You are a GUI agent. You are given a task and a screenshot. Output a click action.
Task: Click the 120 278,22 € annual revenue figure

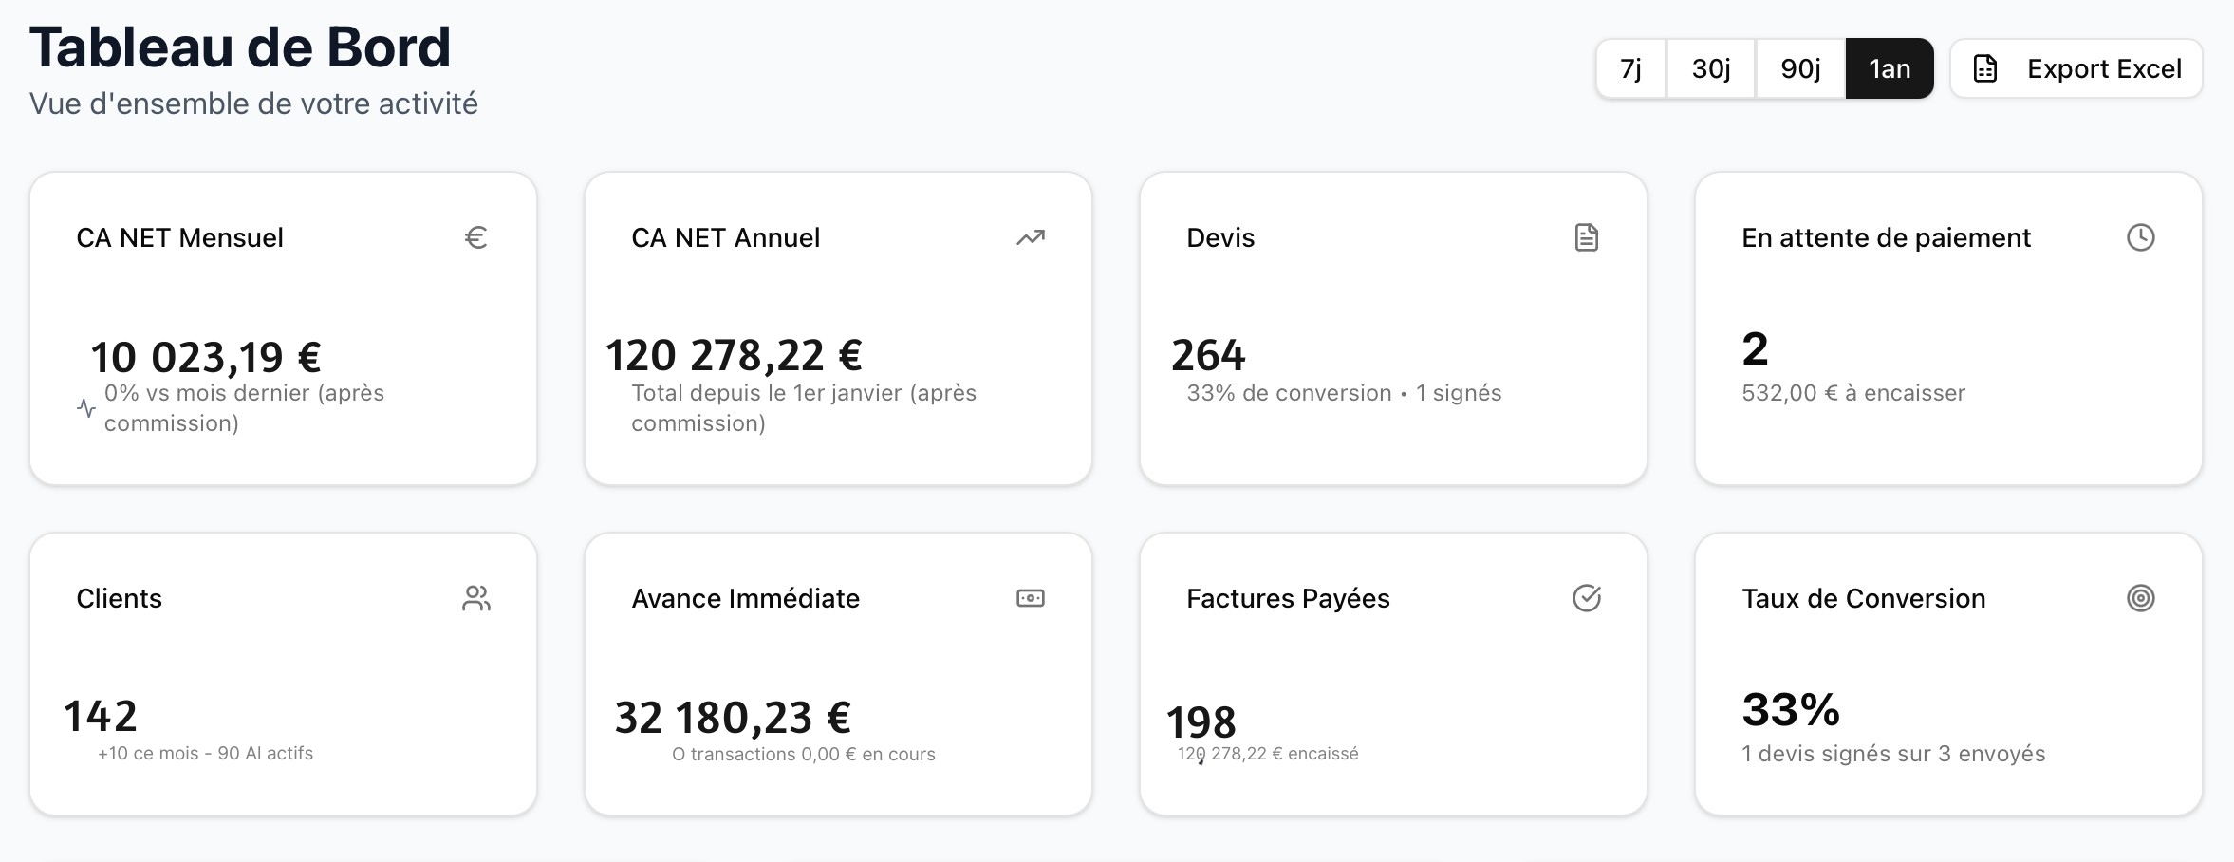(x=734, y=356)
